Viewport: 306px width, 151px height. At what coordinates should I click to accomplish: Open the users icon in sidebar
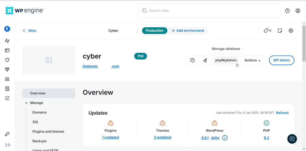tap(7, 79)
